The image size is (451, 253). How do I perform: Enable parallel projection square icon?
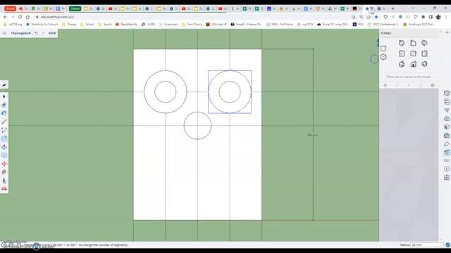coord(383,48)
